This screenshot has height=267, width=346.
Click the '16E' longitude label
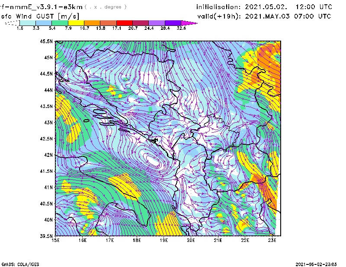click(83, 240)
